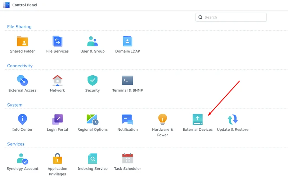Open the Network settings icon
288x181 pixels.
tap(58, 81)
